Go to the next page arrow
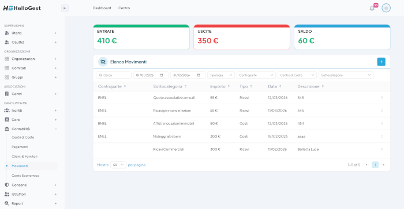 coord(383,165)
